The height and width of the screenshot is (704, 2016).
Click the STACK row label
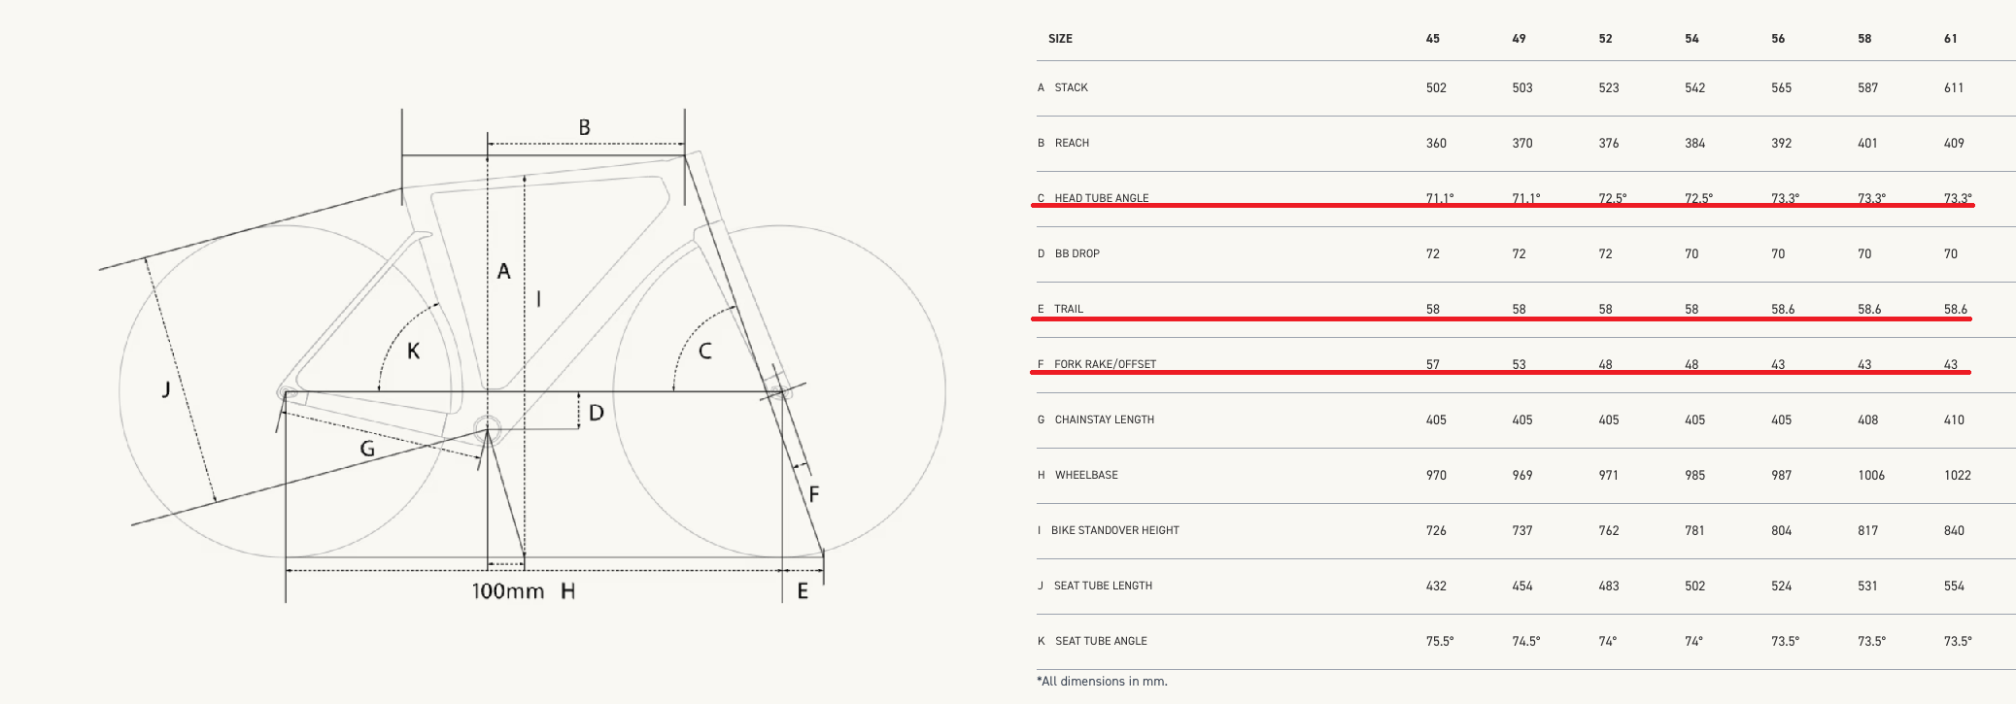1071,87
